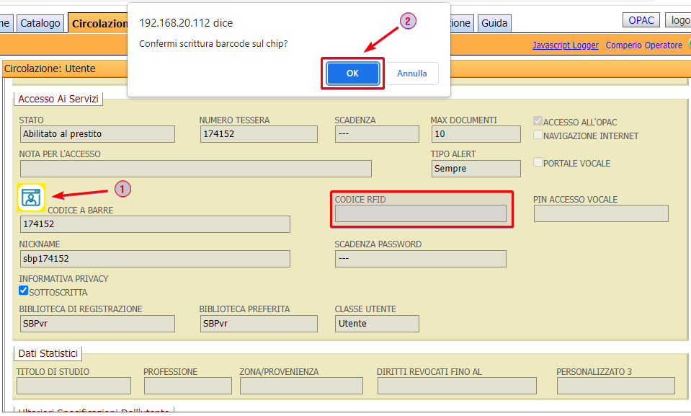Click the Tipo Alert field showing Sempre
The height and width of the screenshot is (416, 691).
tap(476, 169)
